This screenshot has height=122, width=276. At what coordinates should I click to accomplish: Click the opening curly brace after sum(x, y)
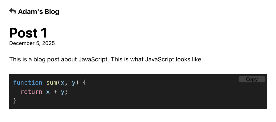(84, 83)
